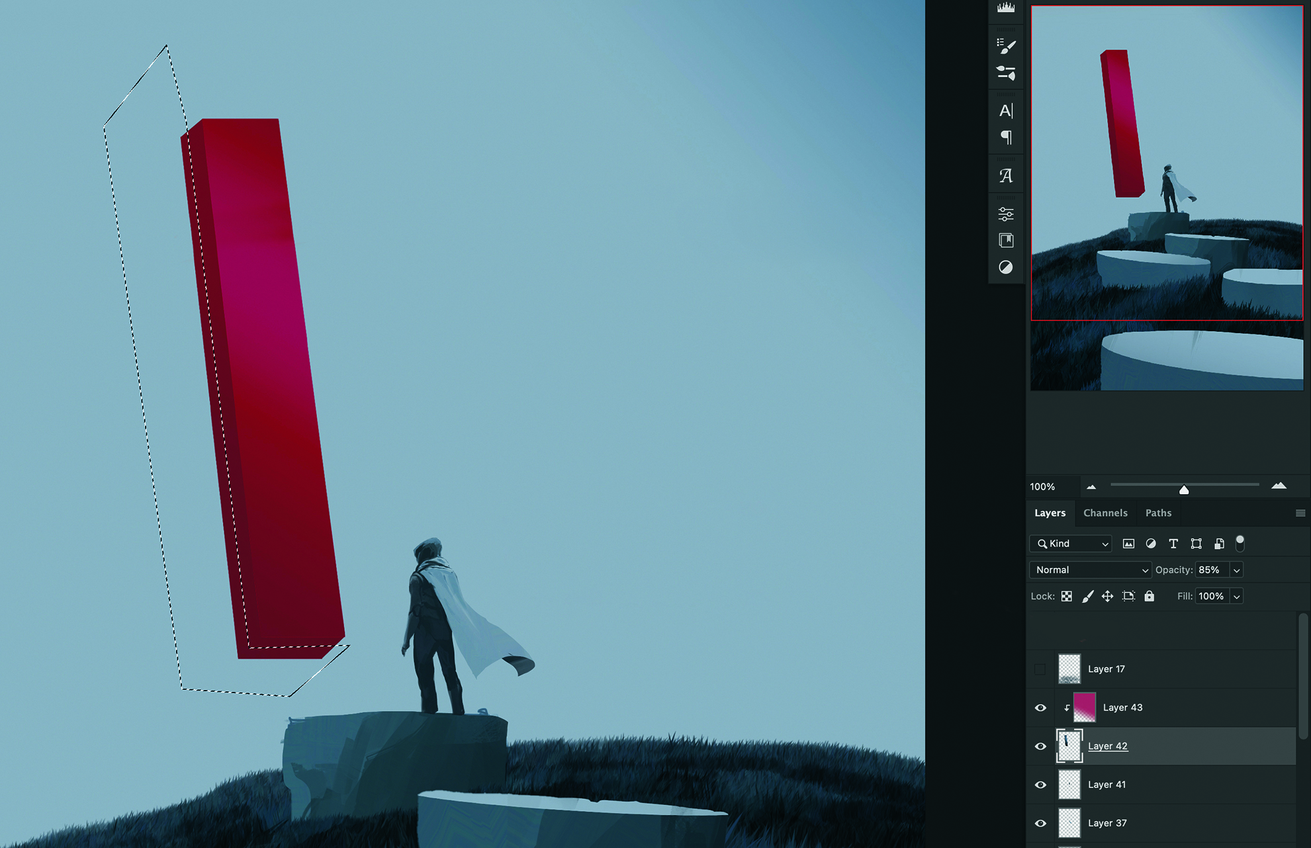Open the Paragraph panel icon
This screenshot has width=1311, height=848.
pyautogui.click(x=1006, y=138)
